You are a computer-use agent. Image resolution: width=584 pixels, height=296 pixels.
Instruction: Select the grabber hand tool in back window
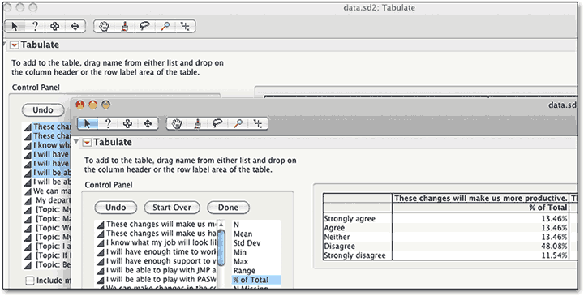tap(104, 26)
